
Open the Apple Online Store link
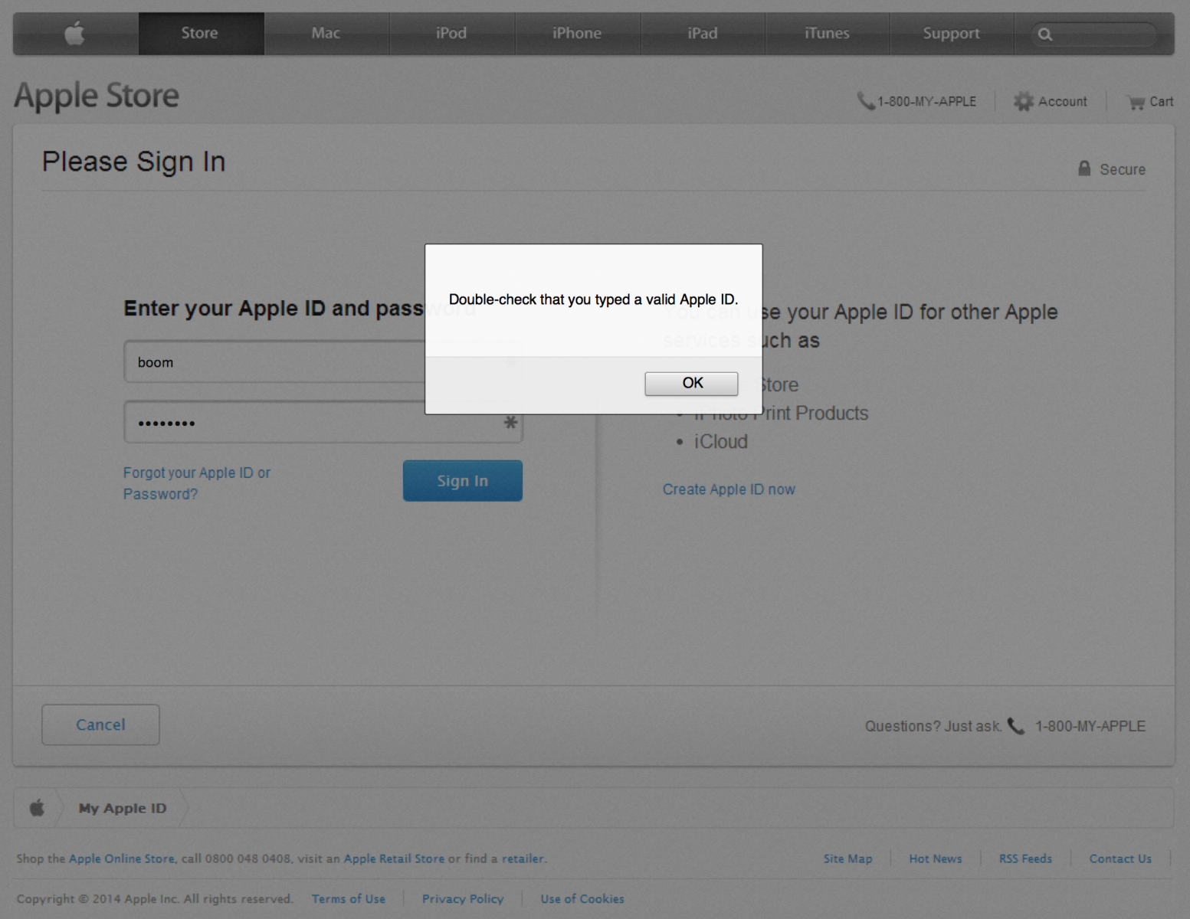pyautogui.click(x=122, y=859)
